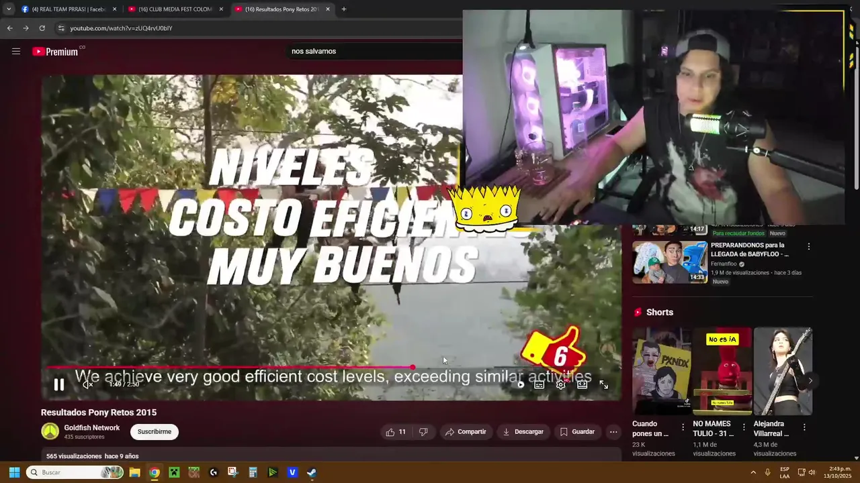Viewport: 860px width, 483px height.
Task: Open the PREPARANDONOS para la LLEGADA video thumbnail
Action: click(x=670, y=262)
